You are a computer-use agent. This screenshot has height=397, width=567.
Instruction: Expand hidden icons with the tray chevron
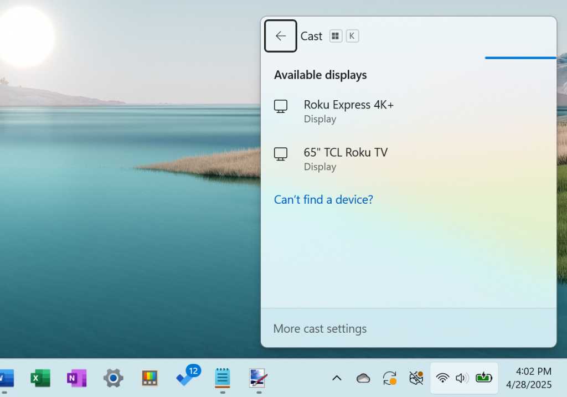tap(337, 378)
